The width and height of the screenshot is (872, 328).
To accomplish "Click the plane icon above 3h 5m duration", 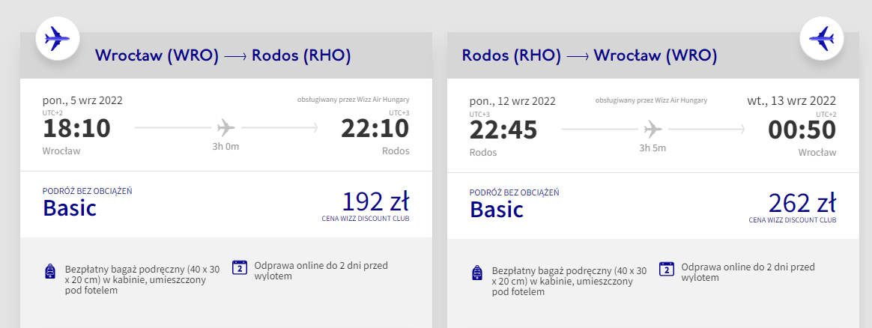I will (x=653, y=130).
